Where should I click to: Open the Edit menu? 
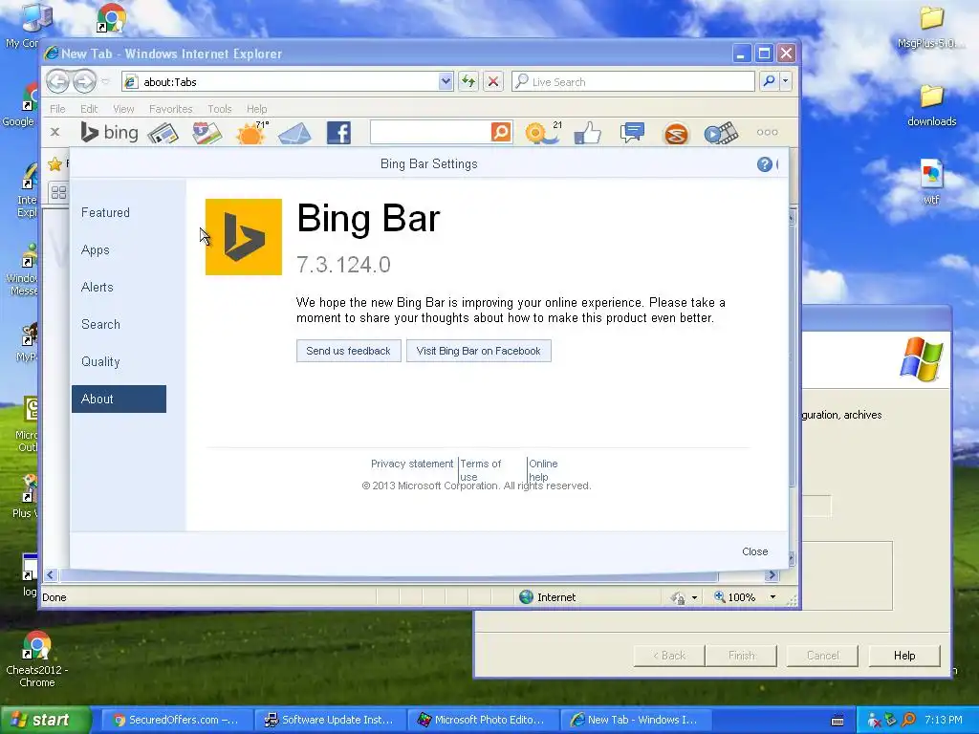(x=89, y=109)
